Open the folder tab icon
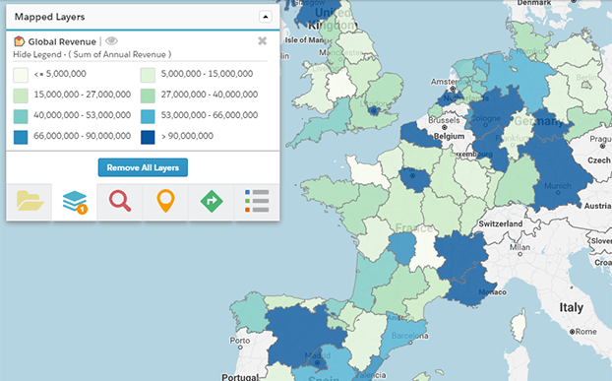The image size is (612, 381). click(30, 202)
